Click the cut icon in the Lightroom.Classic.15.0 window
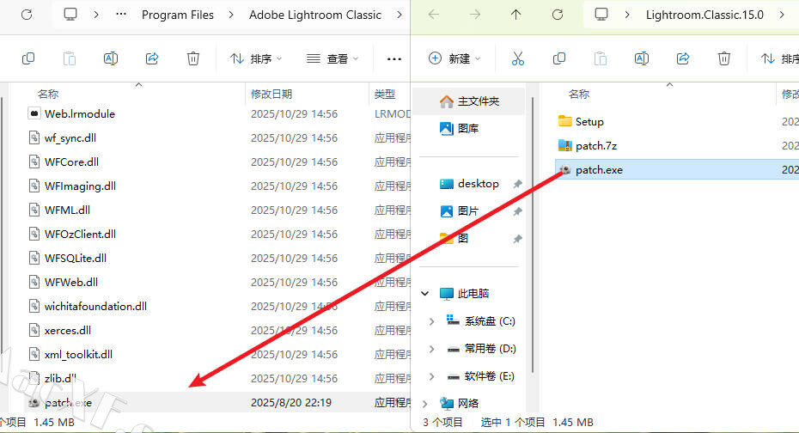The height and width of the screenshot is (433, 799). (x=517, y=58)
